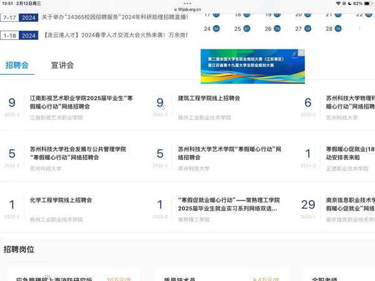Tap the blue count badge on calendar day 24

click(216, 29)
